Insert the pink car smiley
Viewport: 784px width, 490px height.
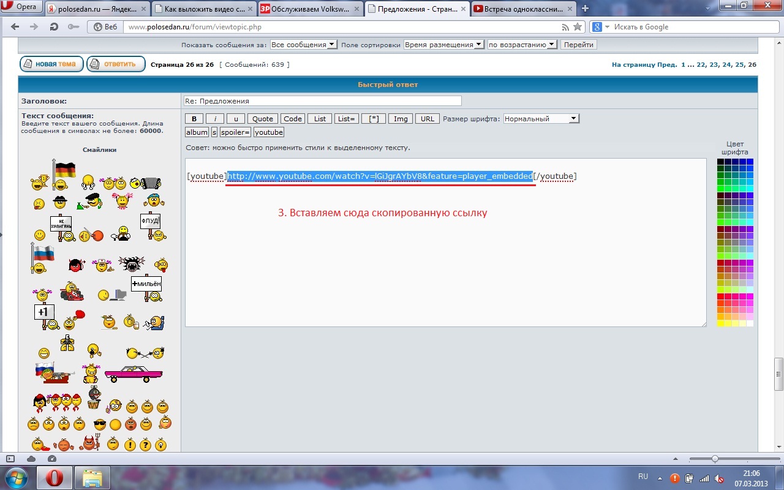[133, 372]
